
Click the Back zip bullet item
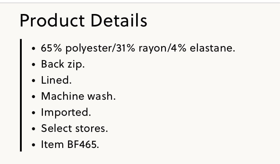tap(63, 64)
